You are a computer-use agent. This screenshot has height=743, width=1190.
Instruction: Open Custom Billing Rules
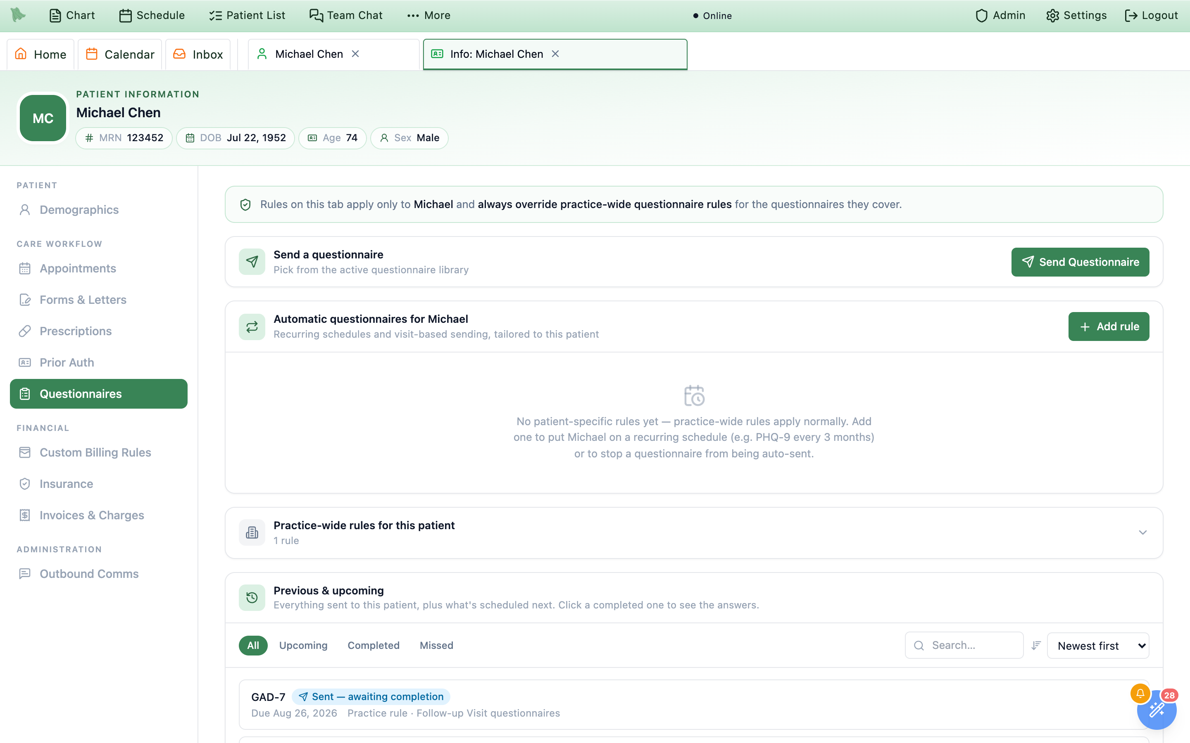(x=98, y=452)
